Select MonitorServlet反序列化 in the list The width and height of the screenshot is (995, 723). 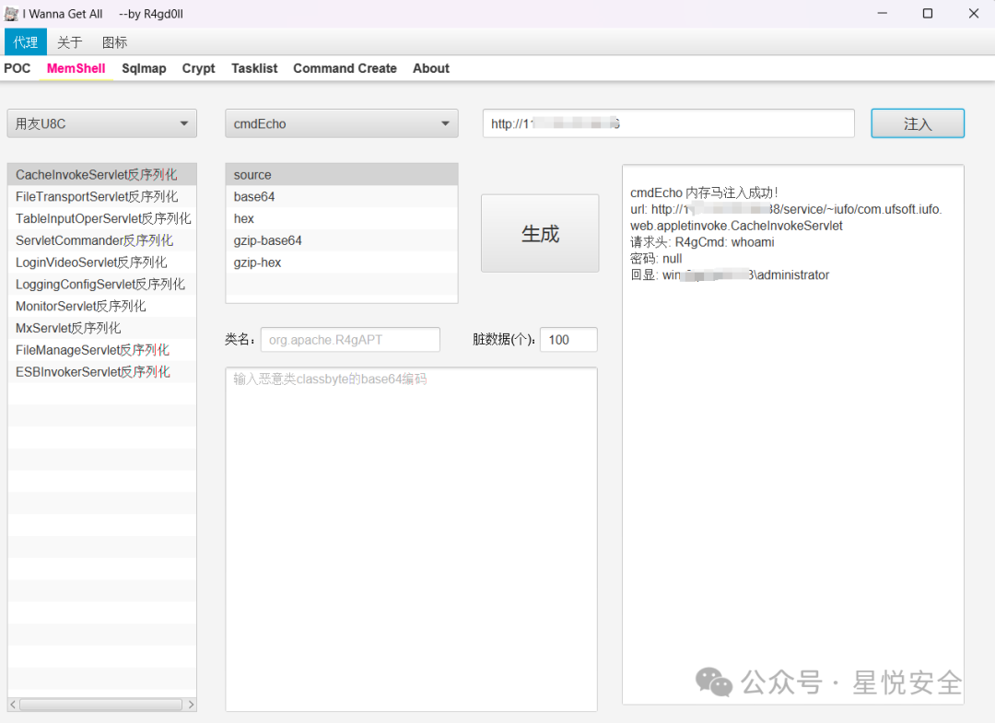click(102, 306)
